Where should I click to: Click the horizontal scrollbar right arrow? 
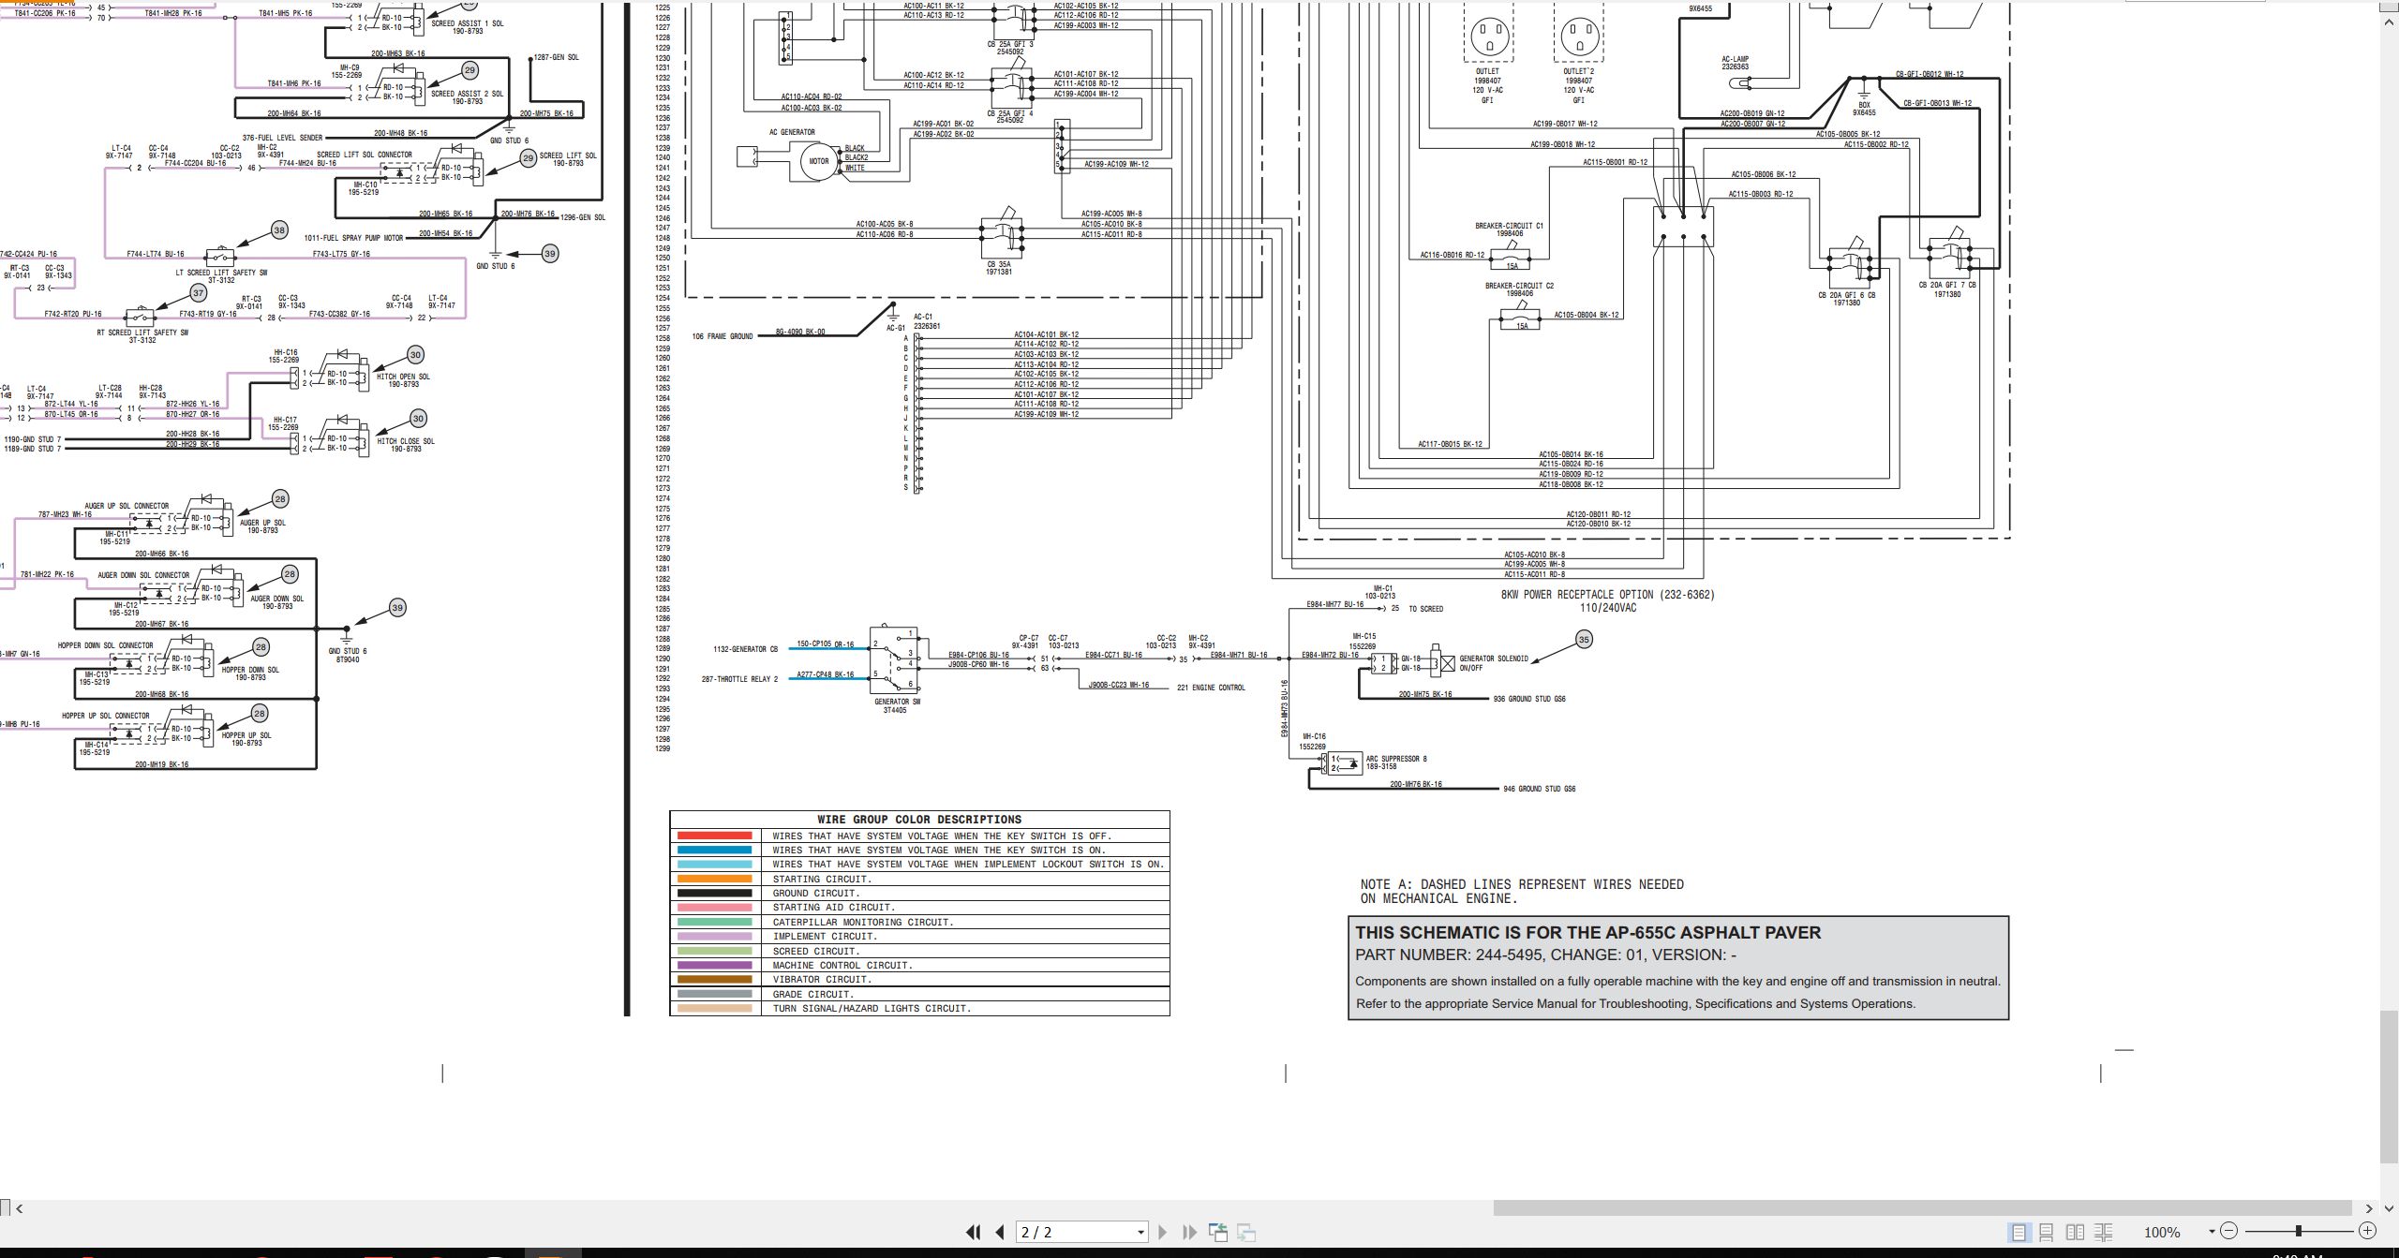coord(2369,1208)
